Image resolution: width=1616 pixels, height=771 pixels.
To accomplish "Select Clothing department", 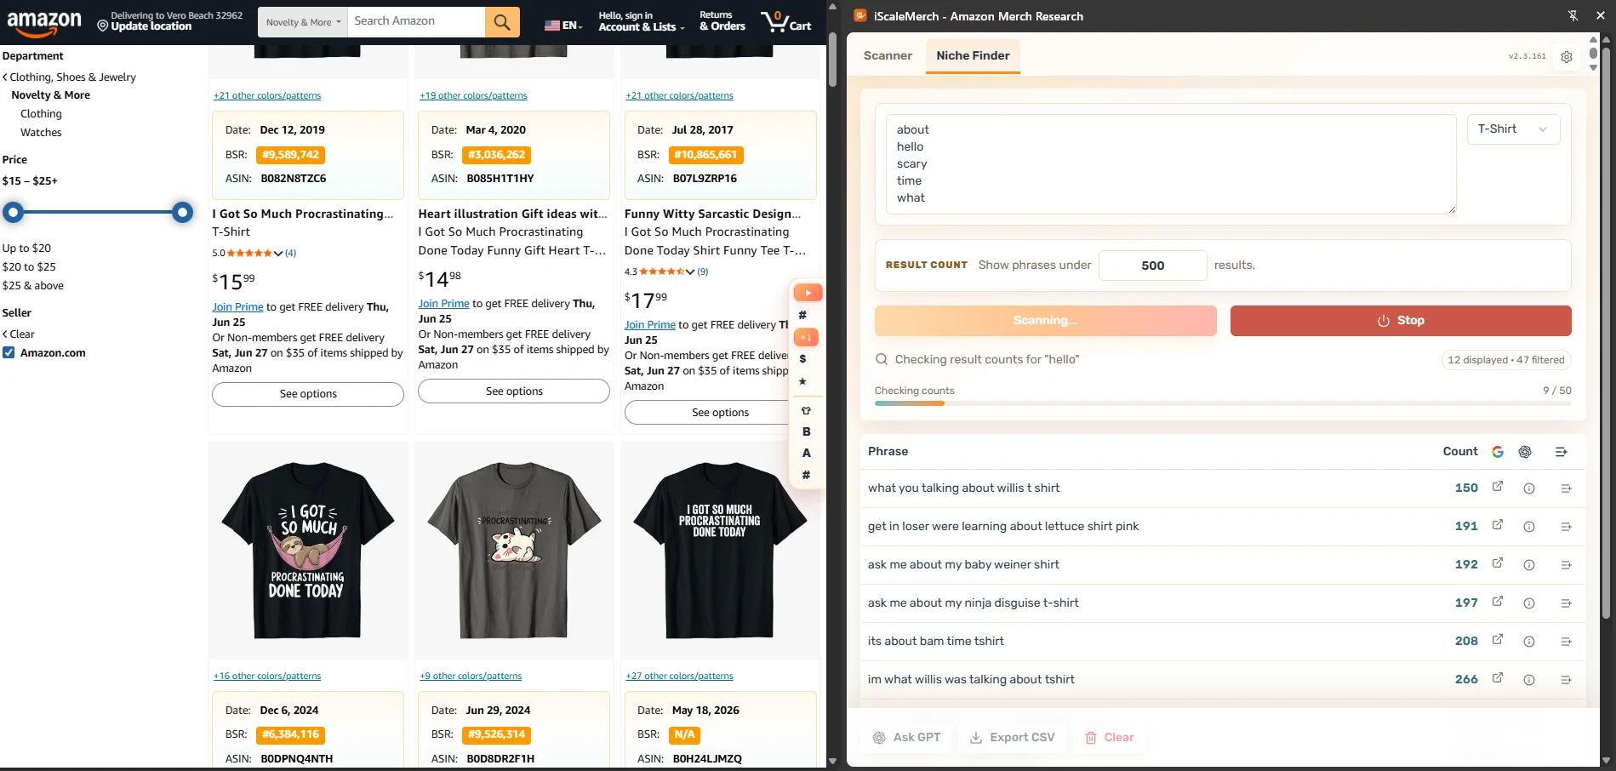I will click(x=41, y=114).
